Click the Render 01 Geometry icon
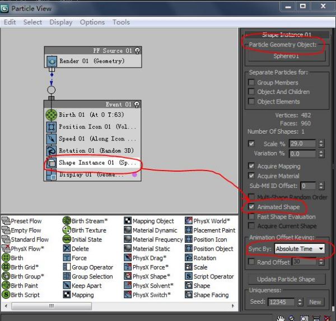This screenshot has width=336, height=321. (52, 61)
